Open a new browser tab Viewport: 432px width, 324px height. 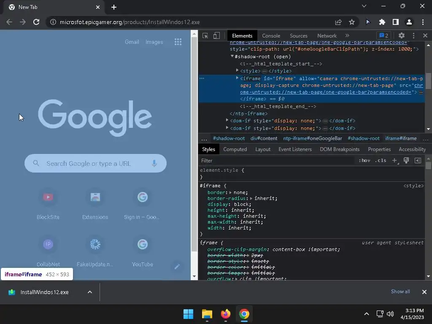point(114,7)
